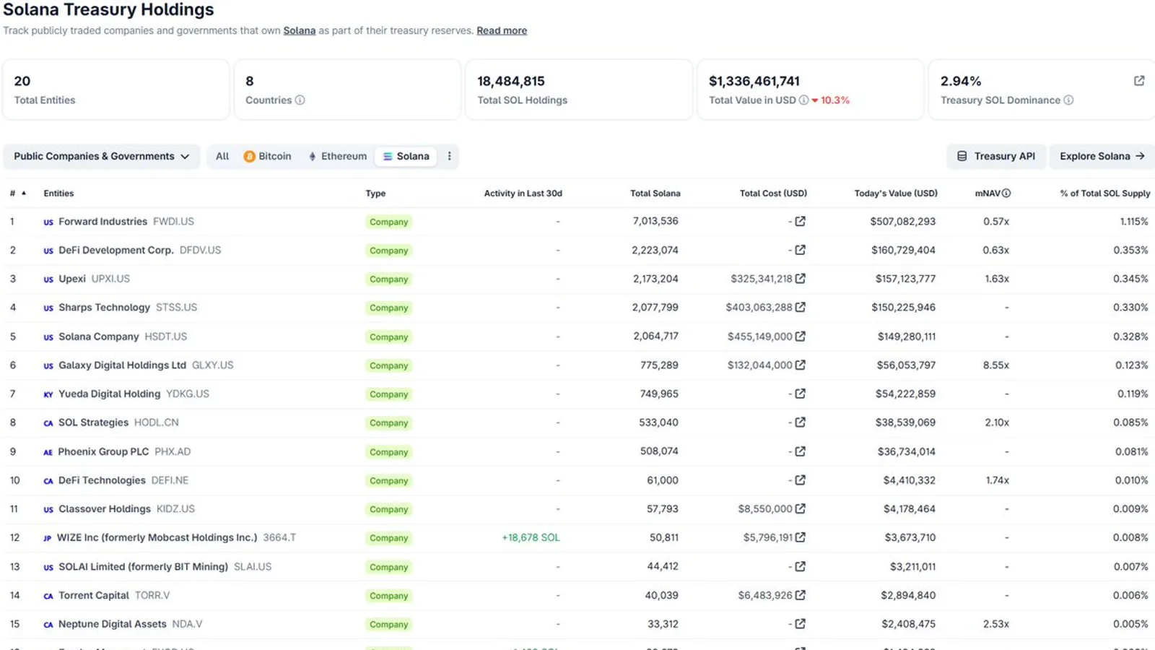Open cost source link for Forward Industries
Viewport: 1155px width, 650px height.
coord(800,222)
